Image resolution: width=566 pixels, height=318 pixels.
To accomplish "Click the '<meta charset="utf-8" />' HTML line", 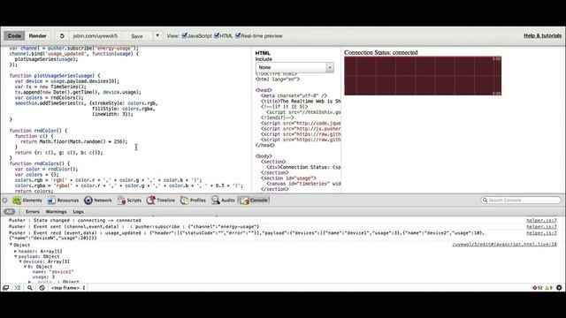I will click(x=294, y=95).
